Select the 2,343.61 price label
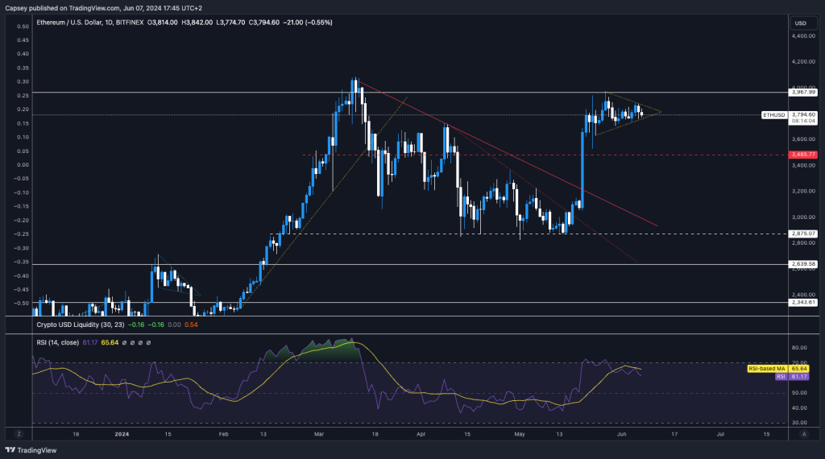The image size is (825, 459). (803, 302)
